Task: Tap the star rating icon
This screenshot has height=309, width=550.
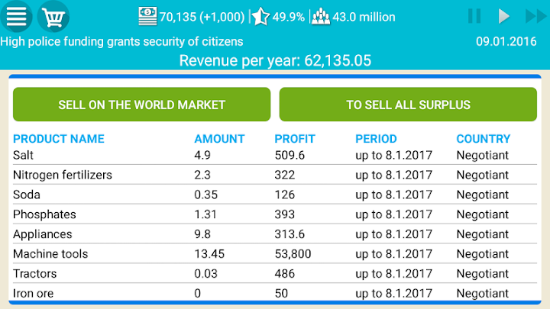Action: pos(260,16)
